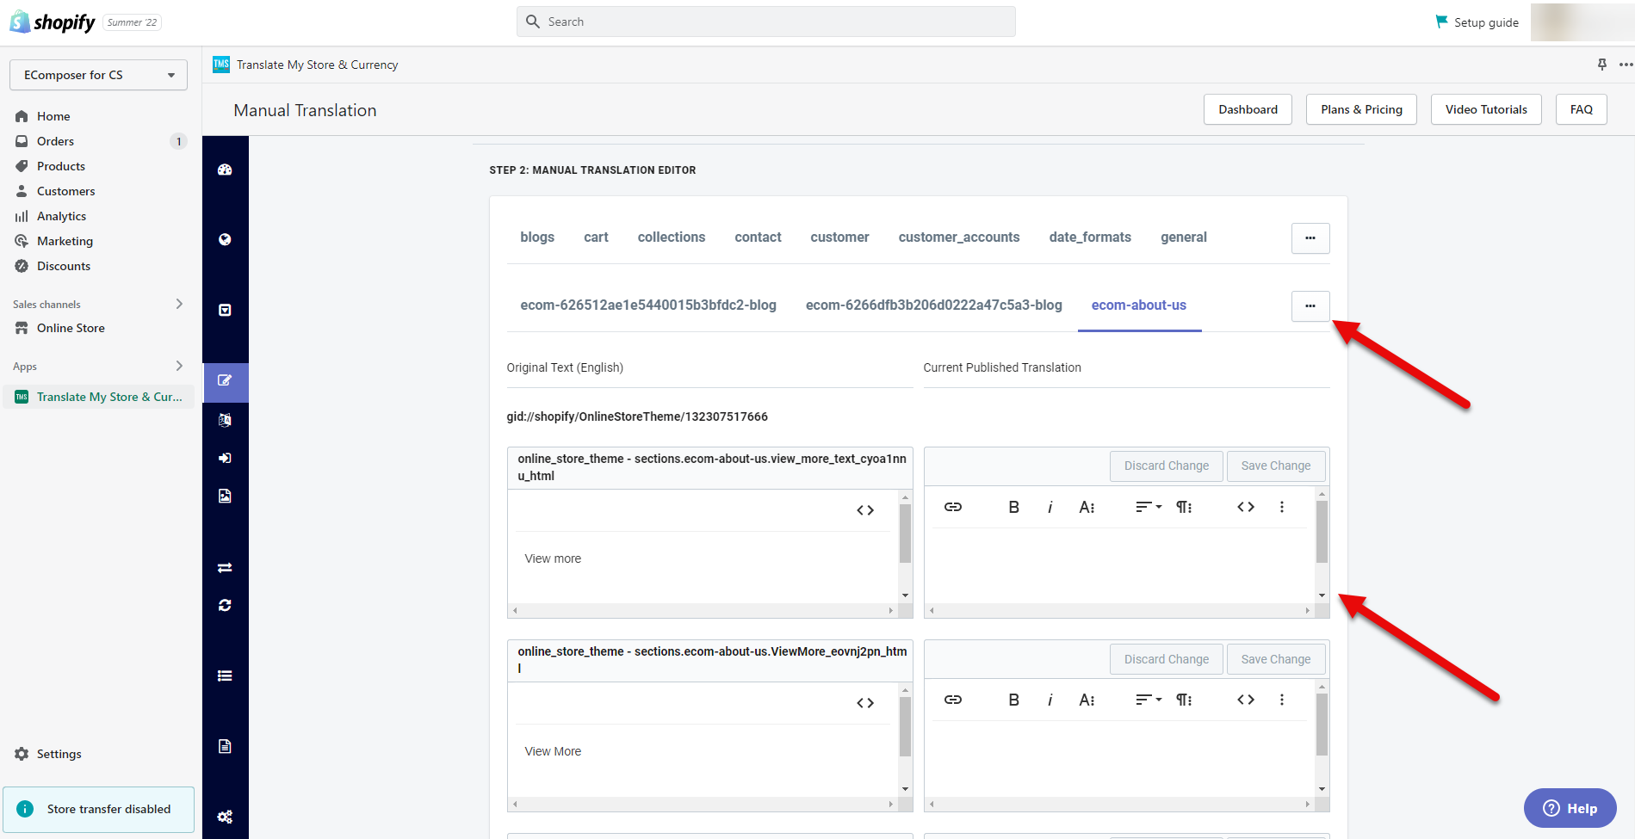Toggle code view on the Original Text box
Screen dimensions: 1635x839
(866, 509)
